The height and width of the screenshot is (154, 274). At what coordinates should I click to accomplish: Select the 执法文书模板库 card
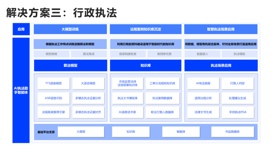pyautogui.click(x=128, y=98)
